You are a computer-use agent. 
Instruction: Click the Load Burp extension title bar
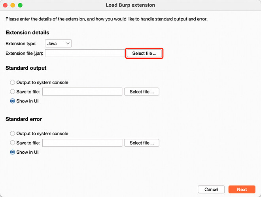coord(130,5)
